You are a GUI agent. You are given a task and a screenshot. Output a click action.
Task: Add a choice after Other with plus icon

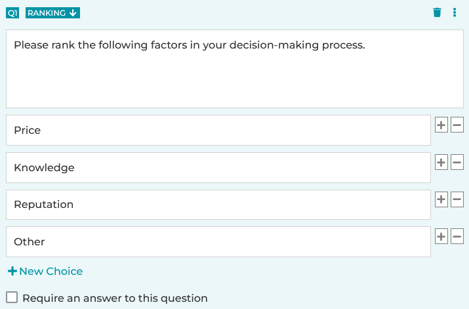441,237
